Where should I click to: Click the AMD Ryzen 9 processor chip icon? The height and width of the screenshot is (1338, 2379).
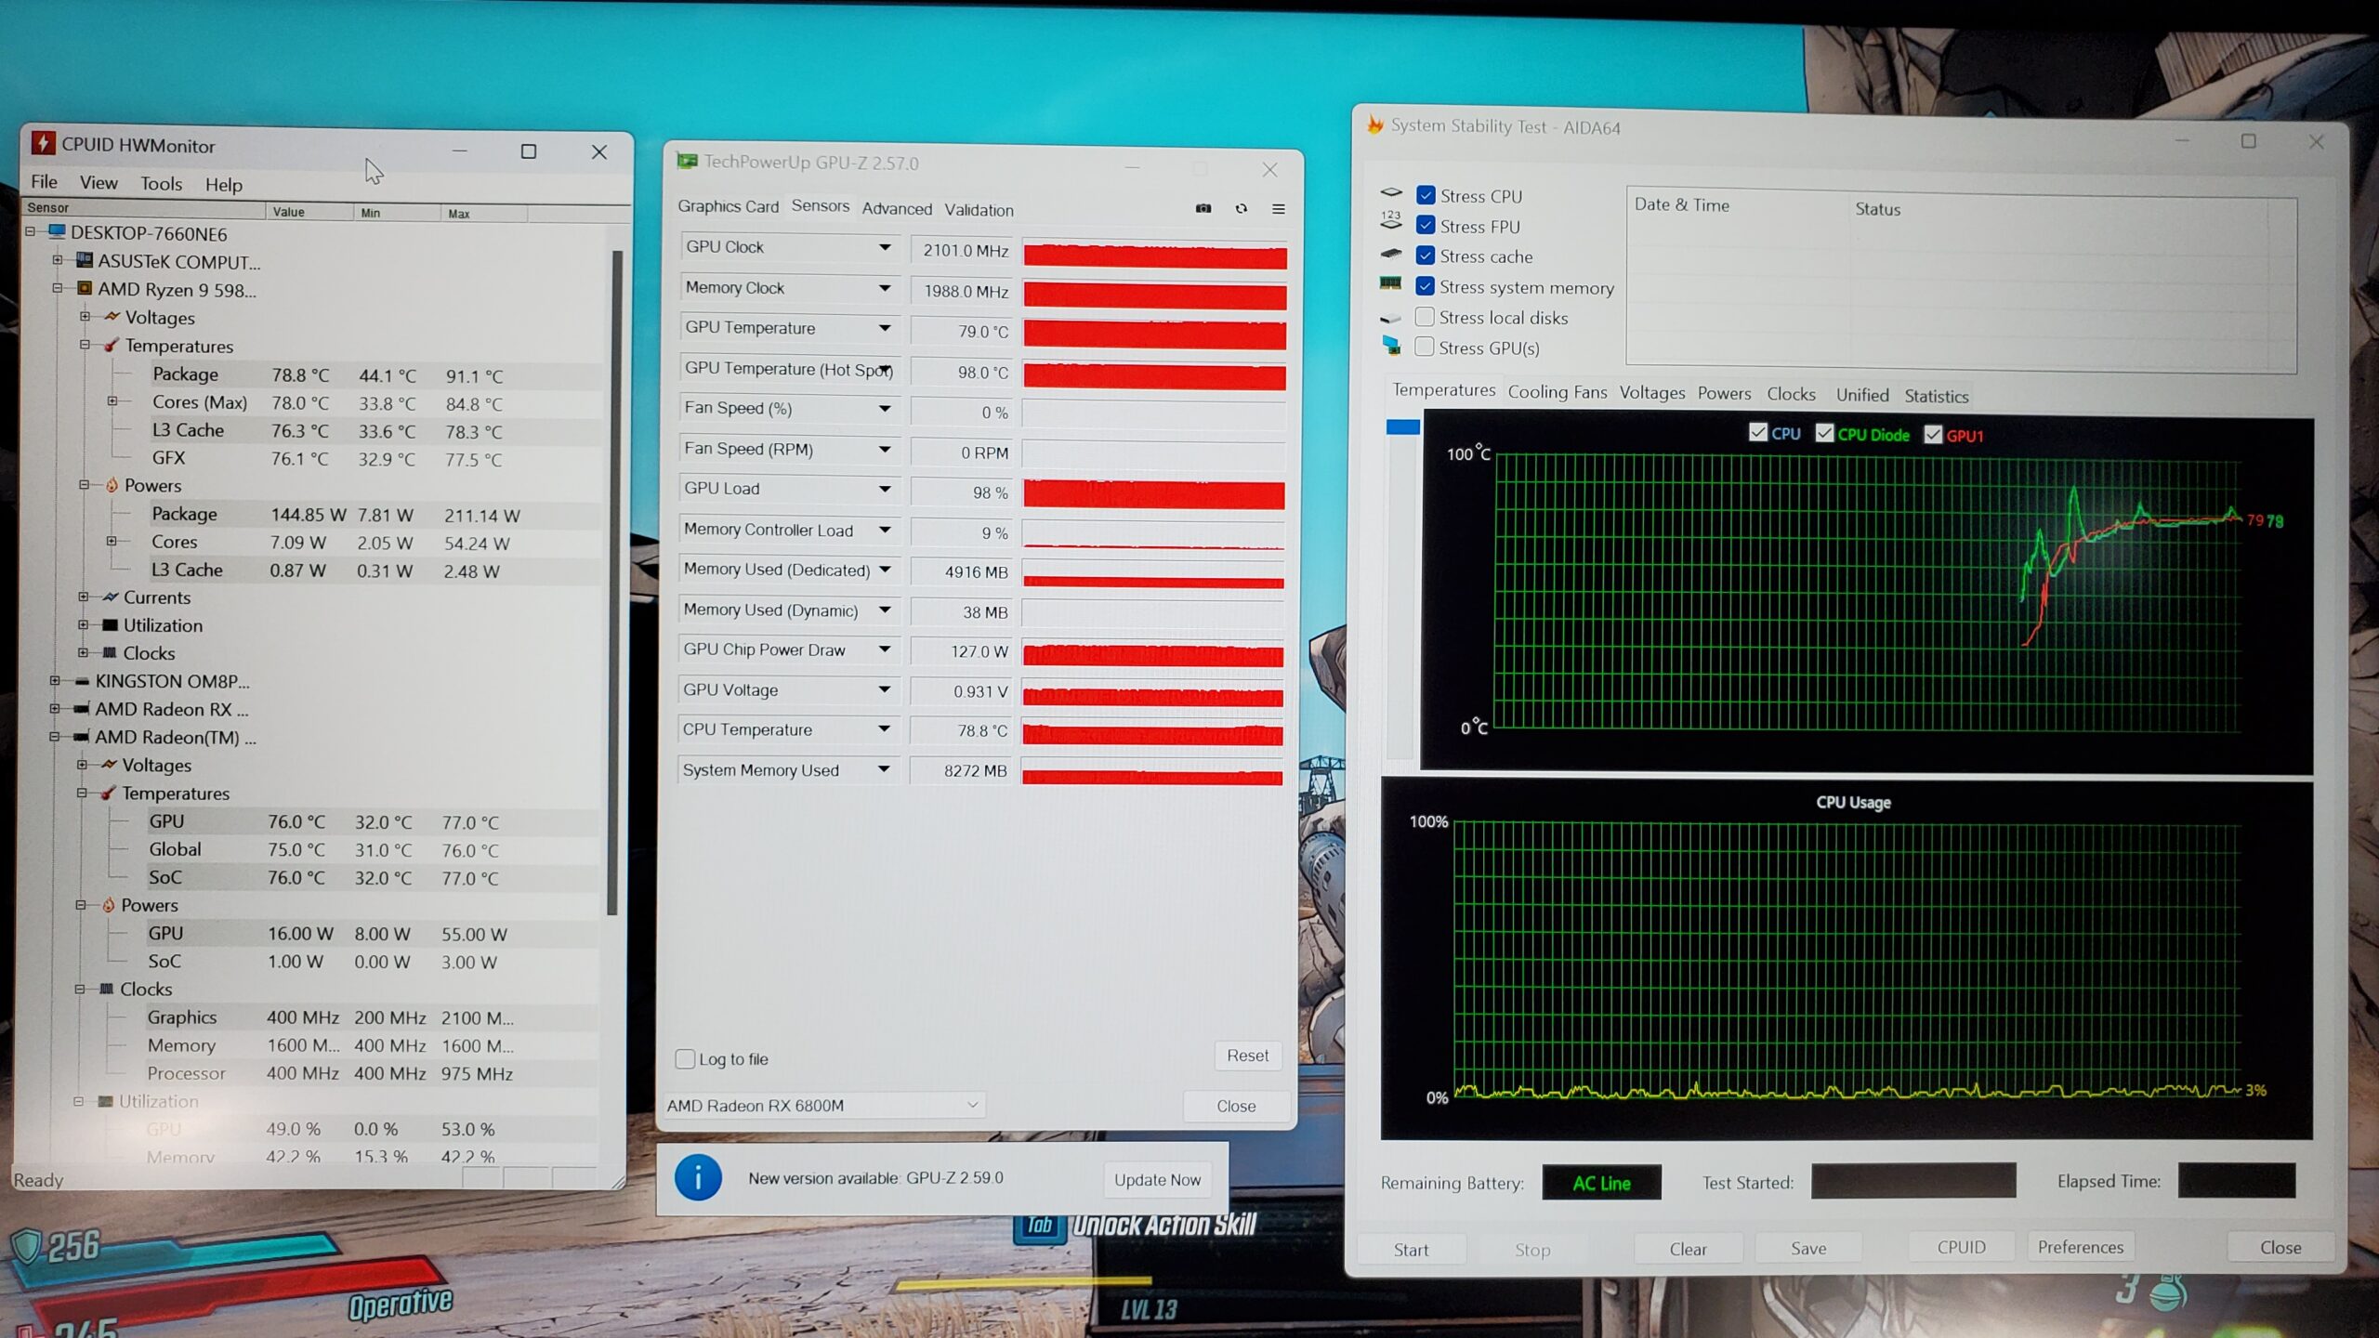[84, 289]
